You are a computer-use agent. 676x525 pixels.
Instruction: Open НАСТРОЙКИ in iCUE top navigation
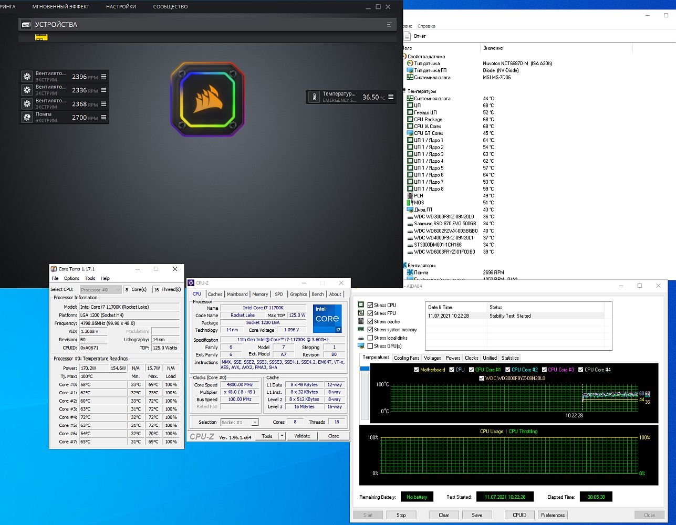pos(121,7)
